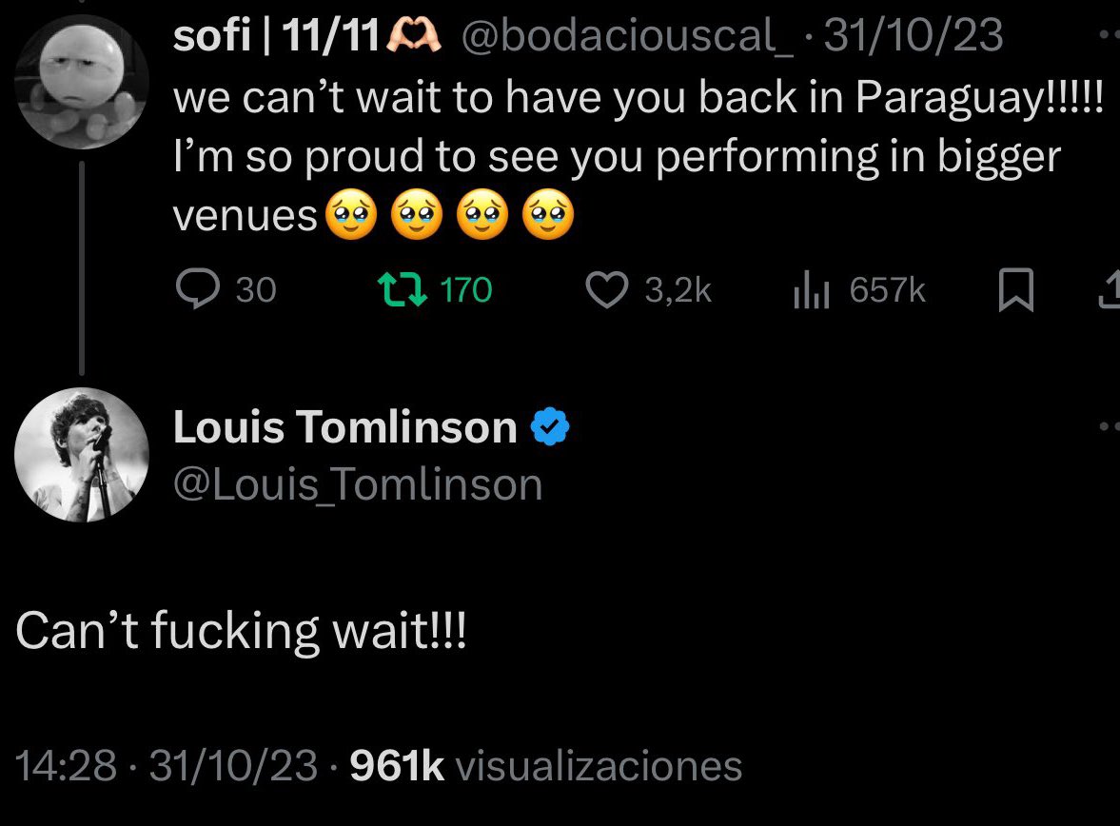Open the view analytics bar chart icon
Image resolution: width=1120 pixels, height=826 pixels.
click(812, 289)
